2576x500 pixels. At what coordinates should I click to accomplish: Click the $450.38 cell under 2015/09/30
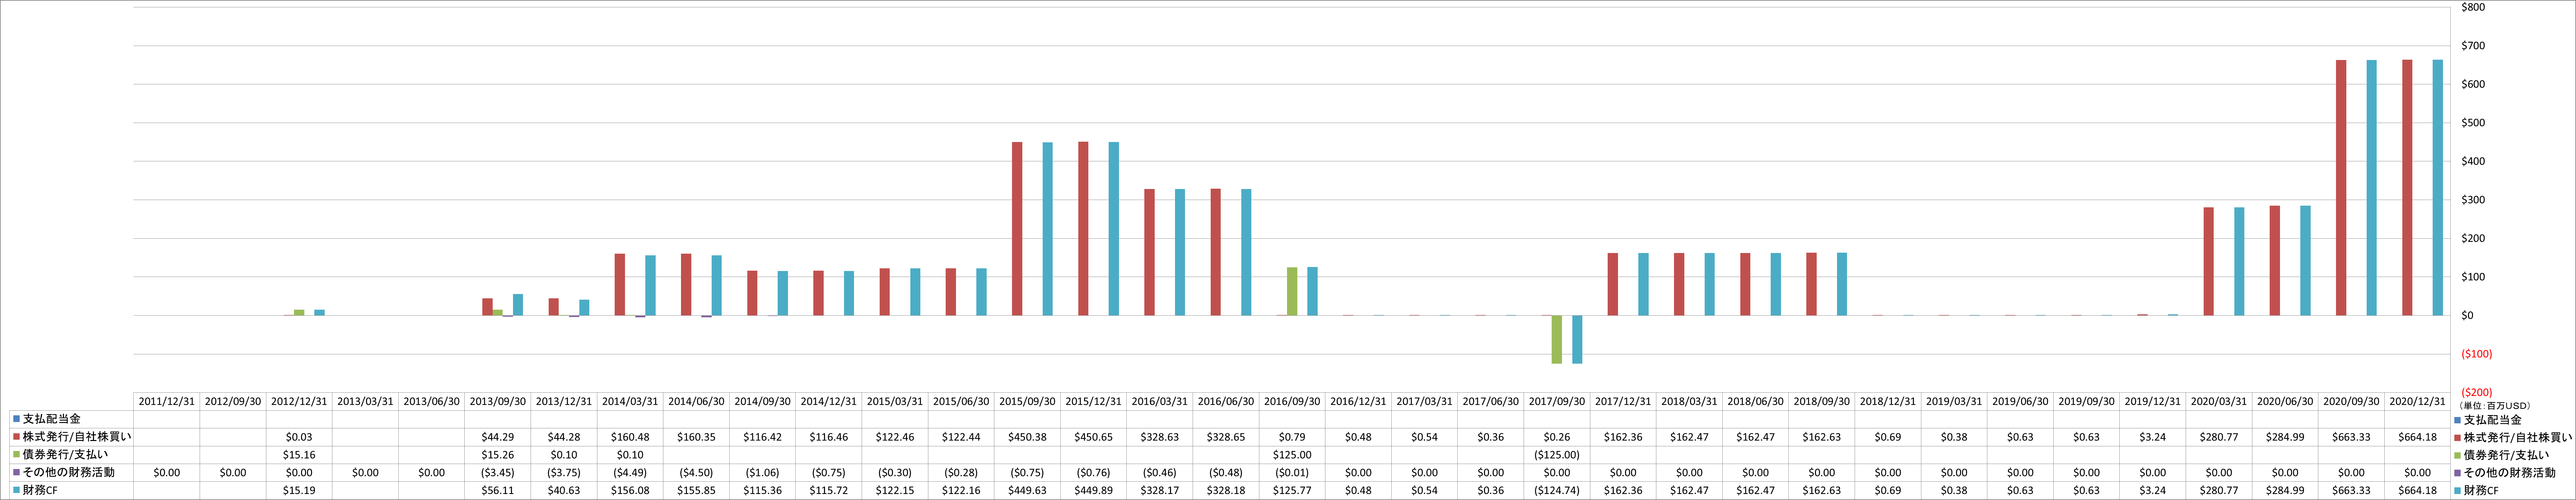(x=1027, y=437)
